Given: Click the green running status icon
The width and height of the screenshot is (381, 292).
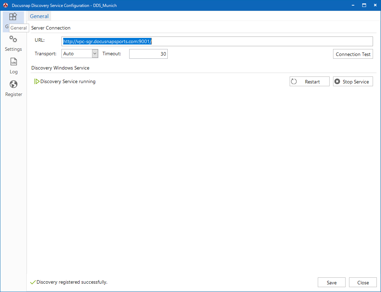Looking at the screenshot, I should 37,81.
